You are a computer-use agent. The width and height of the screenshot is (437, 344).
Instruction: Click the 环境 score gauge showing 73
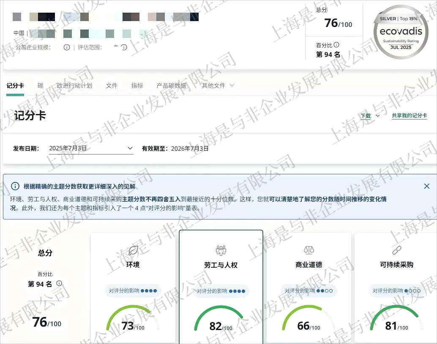[133, 322]
